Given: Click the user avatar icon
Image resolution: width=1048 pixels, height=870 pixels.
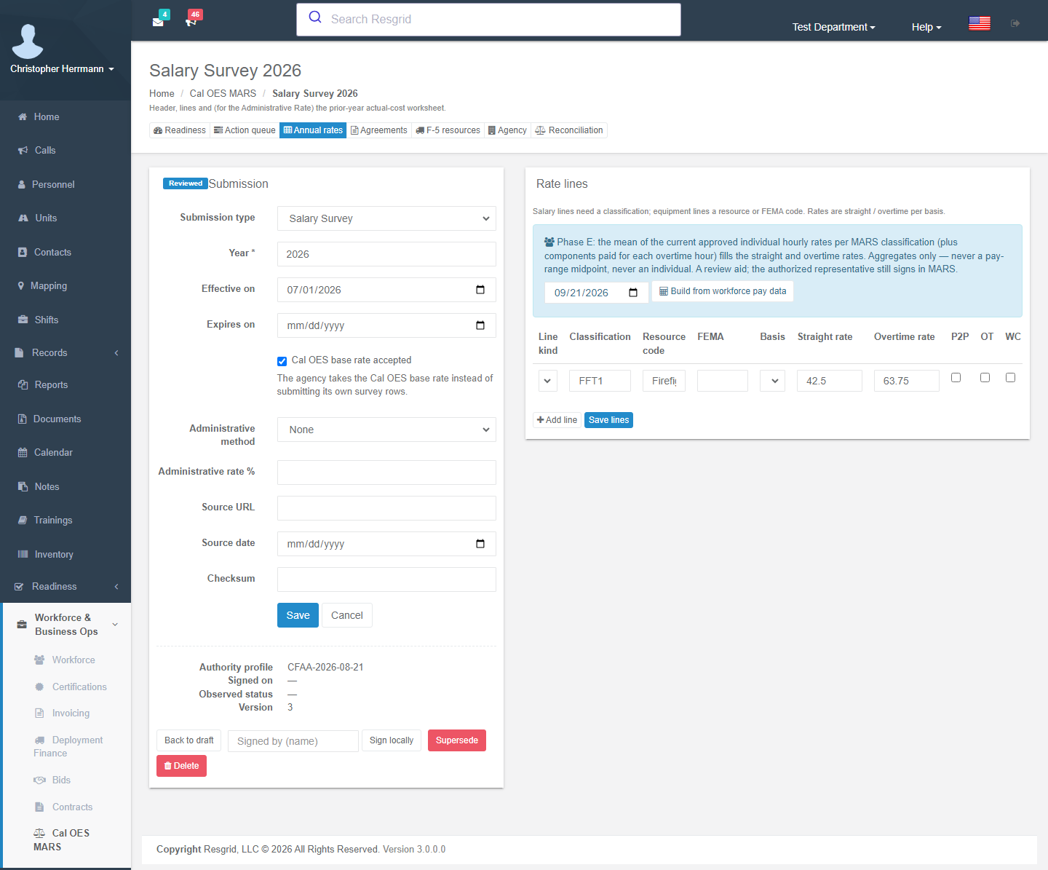Looking at the screenshot, I should click(28, 41).
